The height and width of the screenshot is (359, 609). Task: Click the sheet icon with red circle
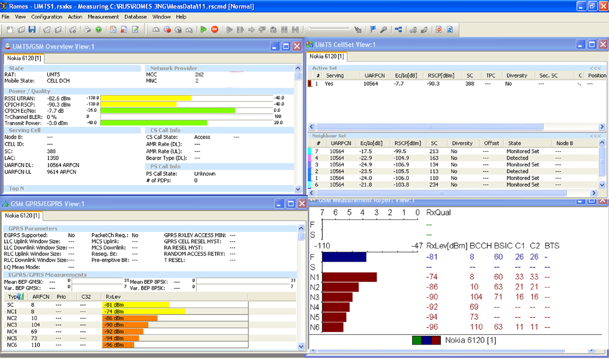point(438,29)
